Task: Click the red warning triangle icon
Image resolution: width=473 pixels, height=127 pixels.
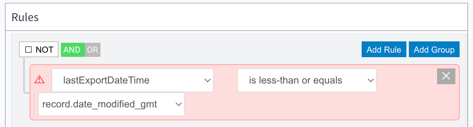Action: [39, 80]
